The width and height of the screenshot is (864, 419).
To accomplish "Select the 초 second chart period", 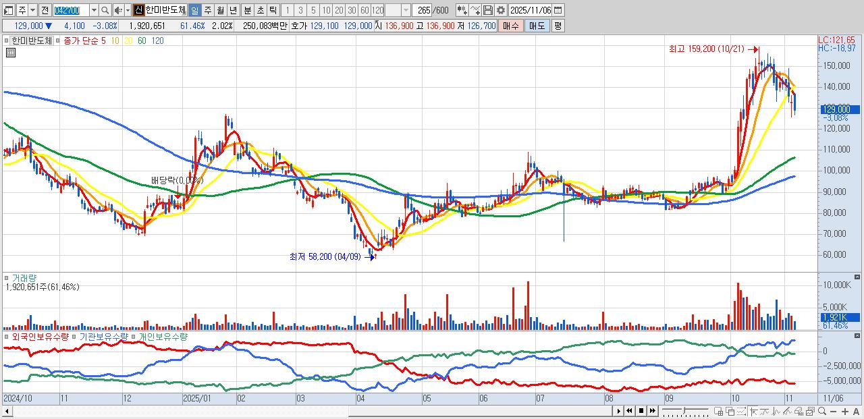I will [x=260, y=10].
